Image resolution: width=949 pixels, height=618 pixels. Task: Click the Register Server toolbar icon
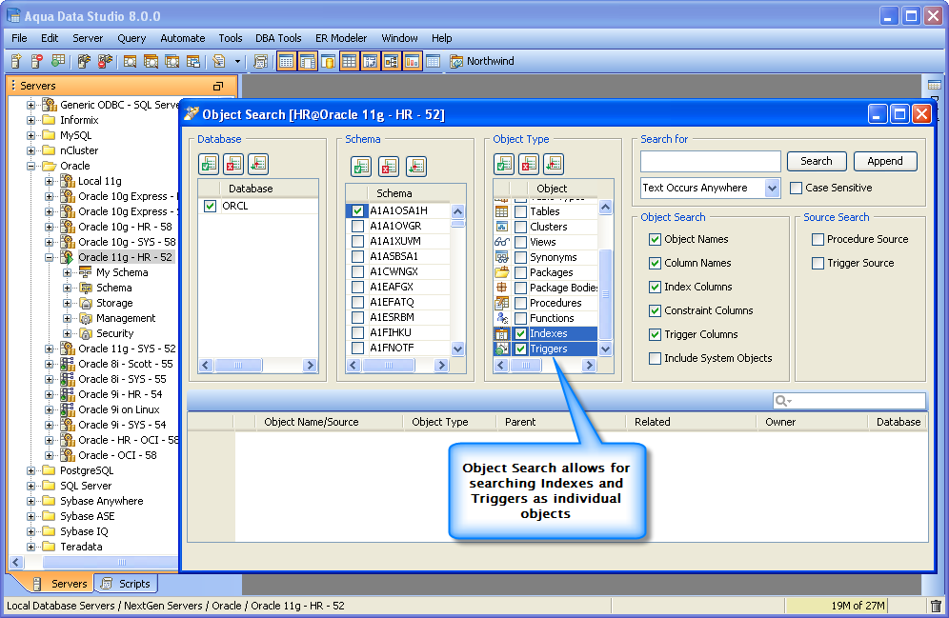(16, 61)
